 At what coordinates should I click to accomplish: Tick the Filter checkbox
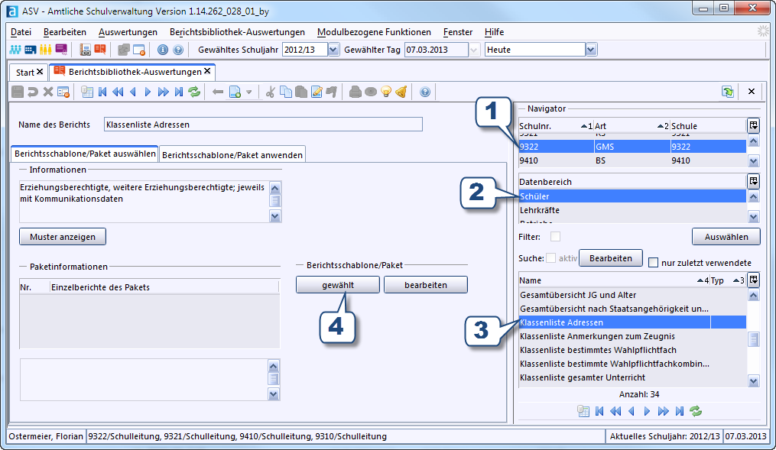click(x=555, y=237)
